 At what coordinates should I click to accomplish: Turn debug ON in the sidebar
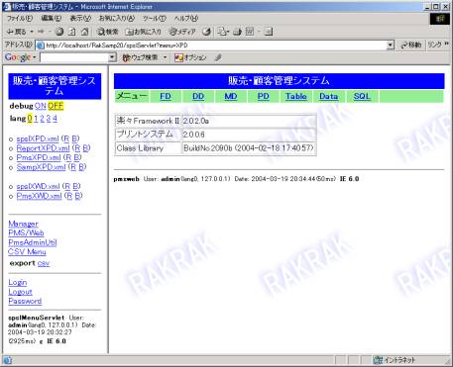[40, 106]
